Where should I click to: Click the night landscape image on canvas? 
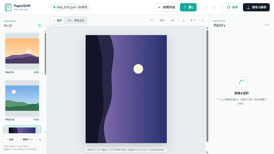coord(126,89)
